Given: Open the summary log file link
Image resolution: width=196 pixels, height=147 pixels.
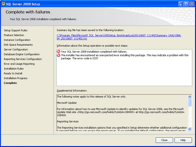Looking at the screenshot, I should tap(119, 37).
